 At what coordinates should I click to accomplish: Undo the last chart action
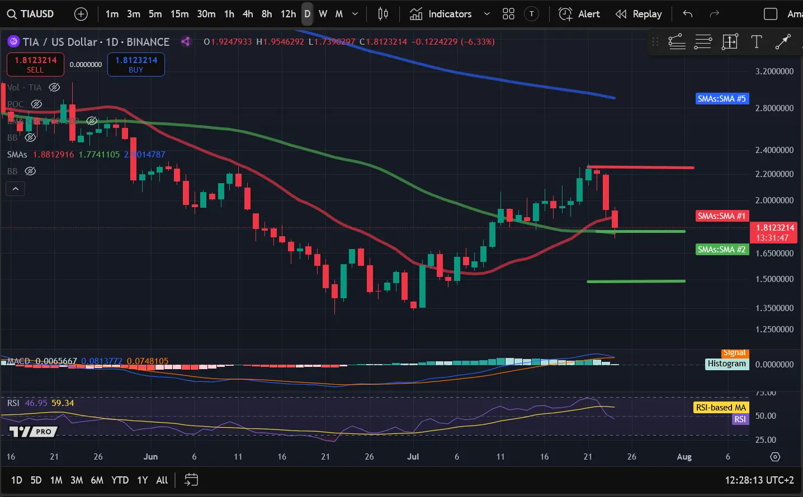point(688,14)
